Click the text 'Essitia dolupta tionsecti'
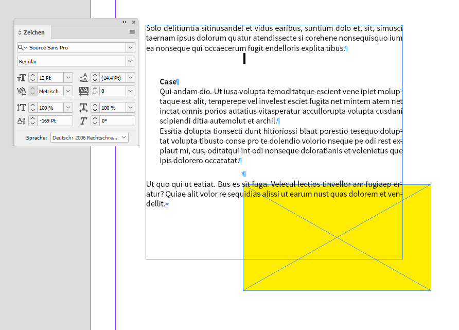This screenshot has width=459, height=330. point(201,131)
